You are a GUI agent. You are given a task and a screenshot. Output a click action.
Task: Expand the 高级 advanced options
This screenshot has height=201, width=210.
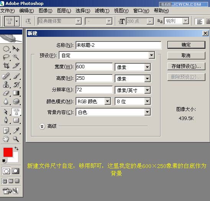tap(42, 126)
